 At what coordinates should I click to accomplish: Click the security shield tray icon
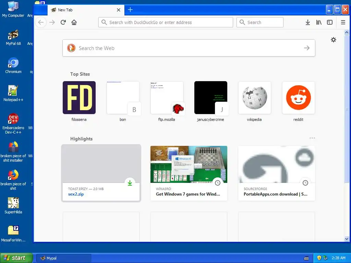[x=319, y=258]
